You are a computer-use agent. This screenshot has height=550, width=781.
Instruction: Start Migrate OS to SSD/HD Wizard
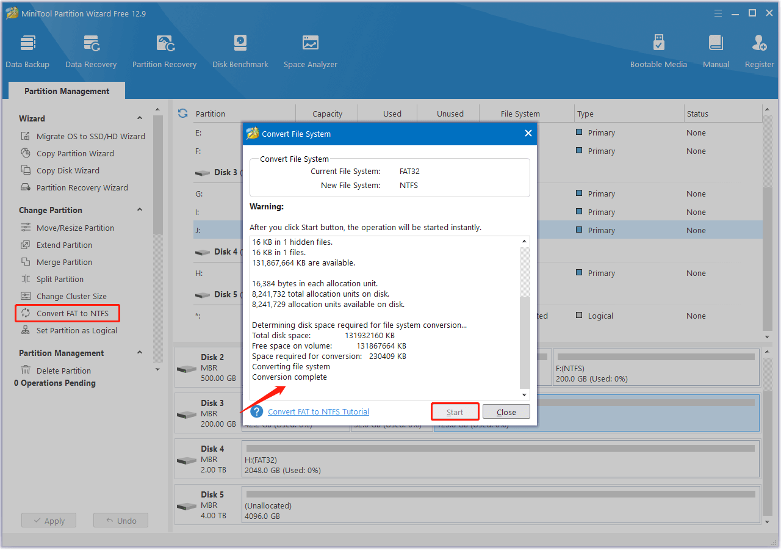pyautogui.click(x=83, y=136)
